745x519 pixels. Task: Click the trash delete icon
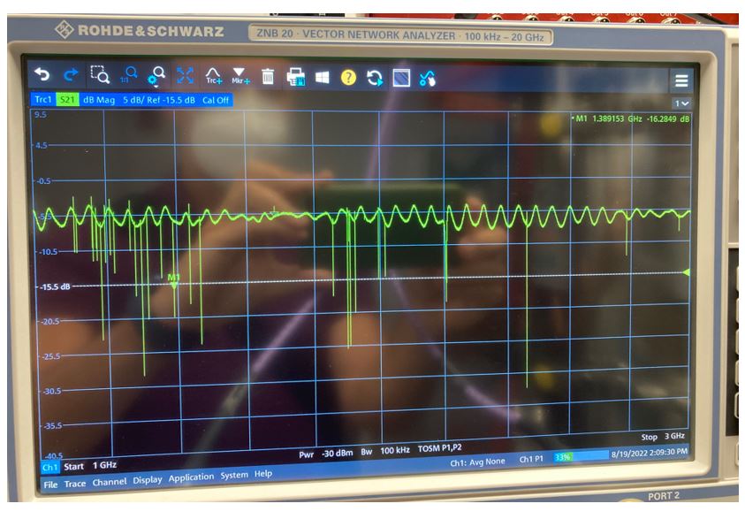pyautogui.click(x=268, y=78)
